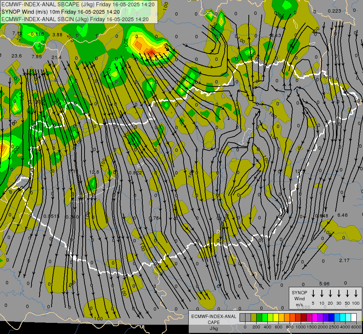
Task: Click the CAPE label in the legend
Action: click(214, 322)
